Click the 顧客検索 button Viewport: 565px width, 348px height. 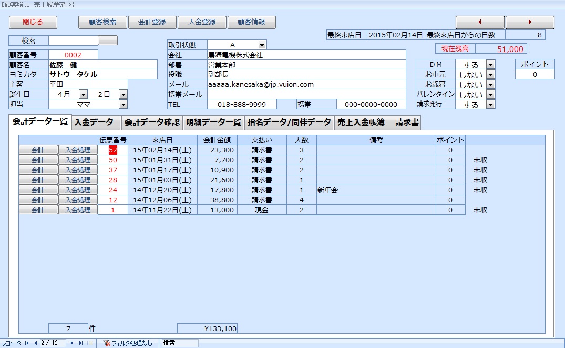tap(102, 22)
